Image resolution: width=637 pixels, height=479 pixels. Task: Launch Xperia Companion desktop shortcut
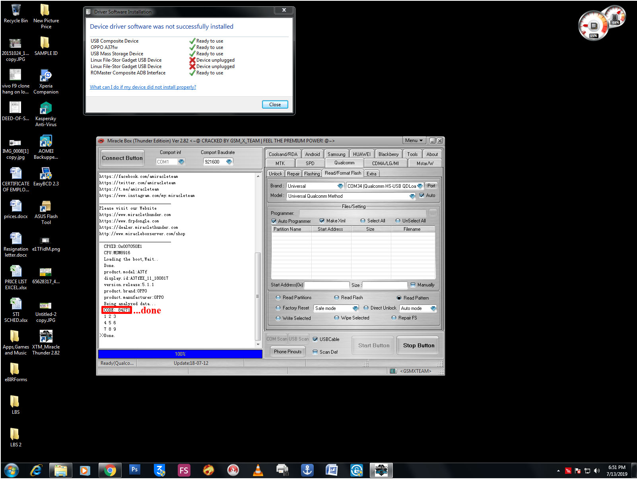tap(46, 82)
